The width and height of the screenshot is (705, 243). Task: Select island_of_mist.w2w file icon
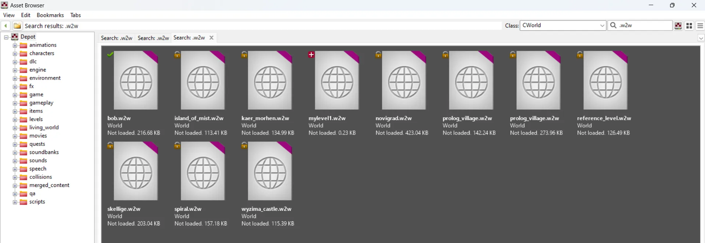tap(203, 80)
